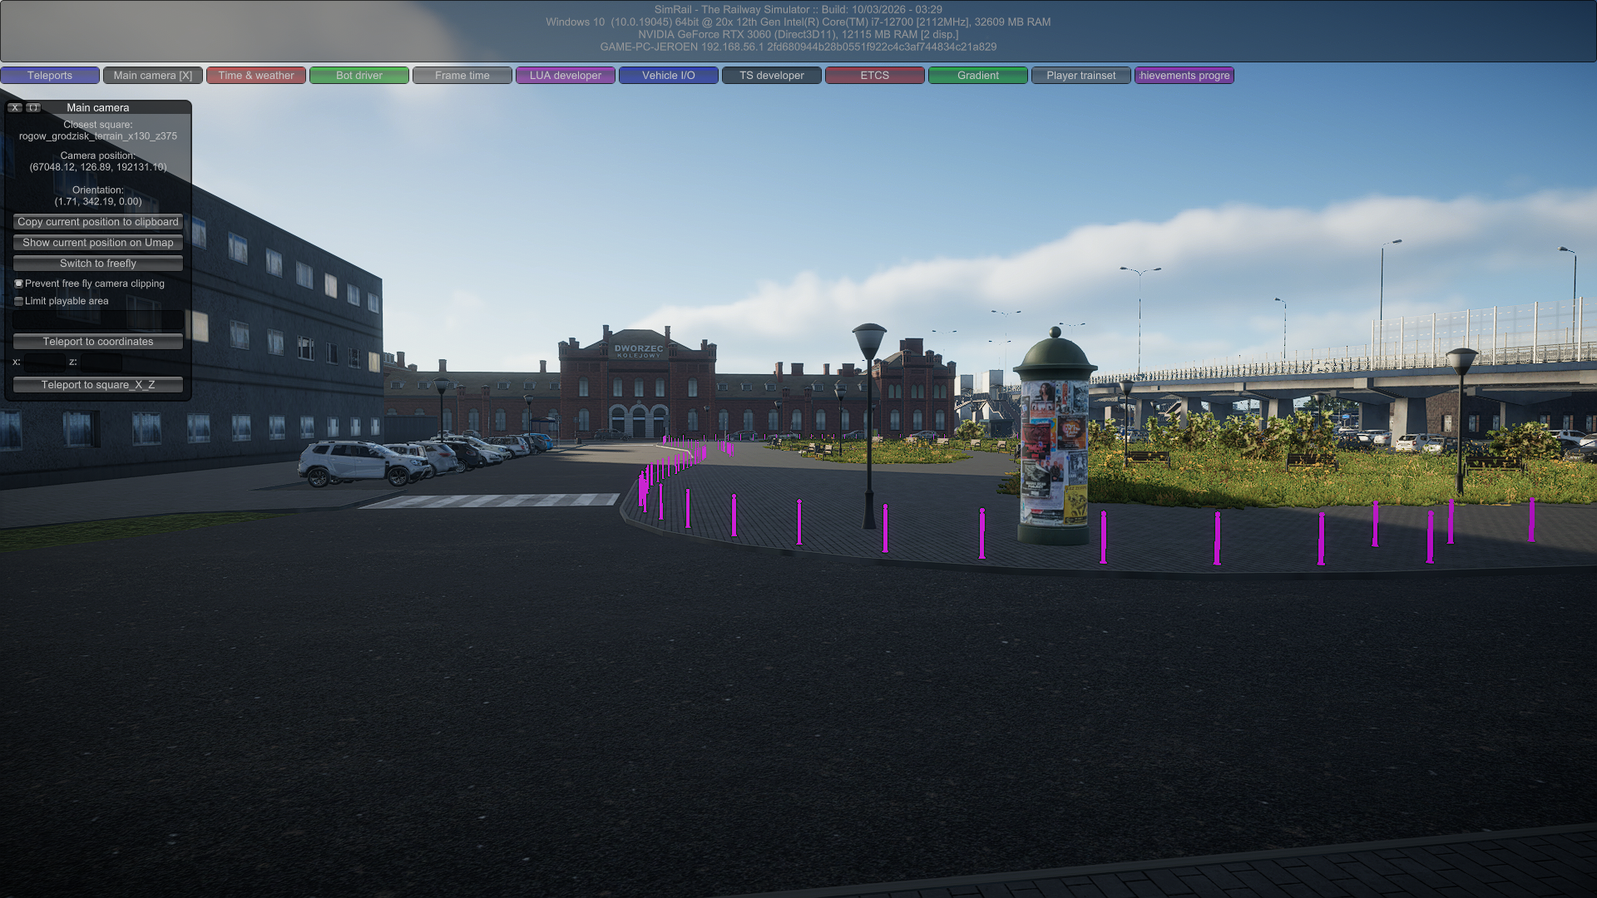Enable Limit playable area checkbox
This screenshot has width=1597, height=898.
pyautogui.click(x=18, y=301)
